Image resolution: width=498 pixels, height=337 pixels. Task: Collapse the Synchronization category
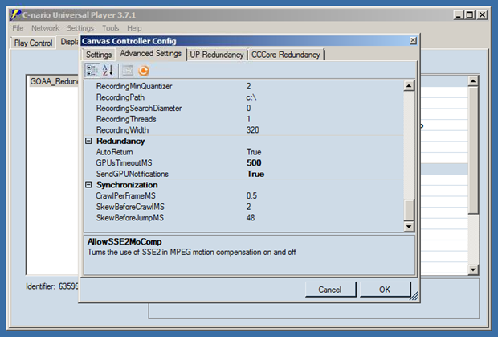pyautogui.click(x=88, y=185)
